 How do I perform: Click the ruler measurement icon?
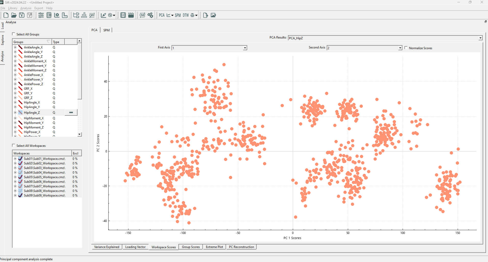65,15
